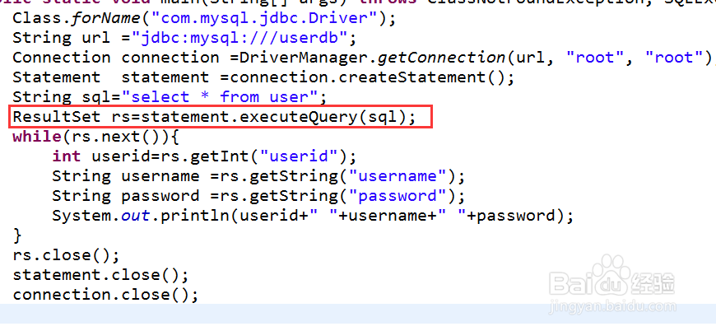Click the rs.getString("username") line
Image resolution: width=716 pixels, height=331 pixels.
(258, 176)
